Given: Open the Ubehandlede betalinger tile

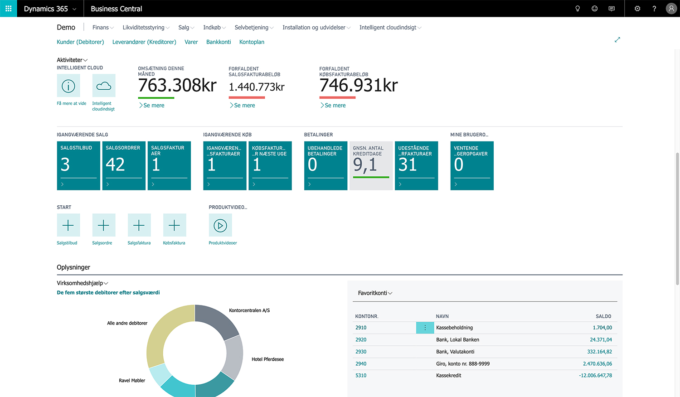Looking at the screenshot, I should 326,166.
